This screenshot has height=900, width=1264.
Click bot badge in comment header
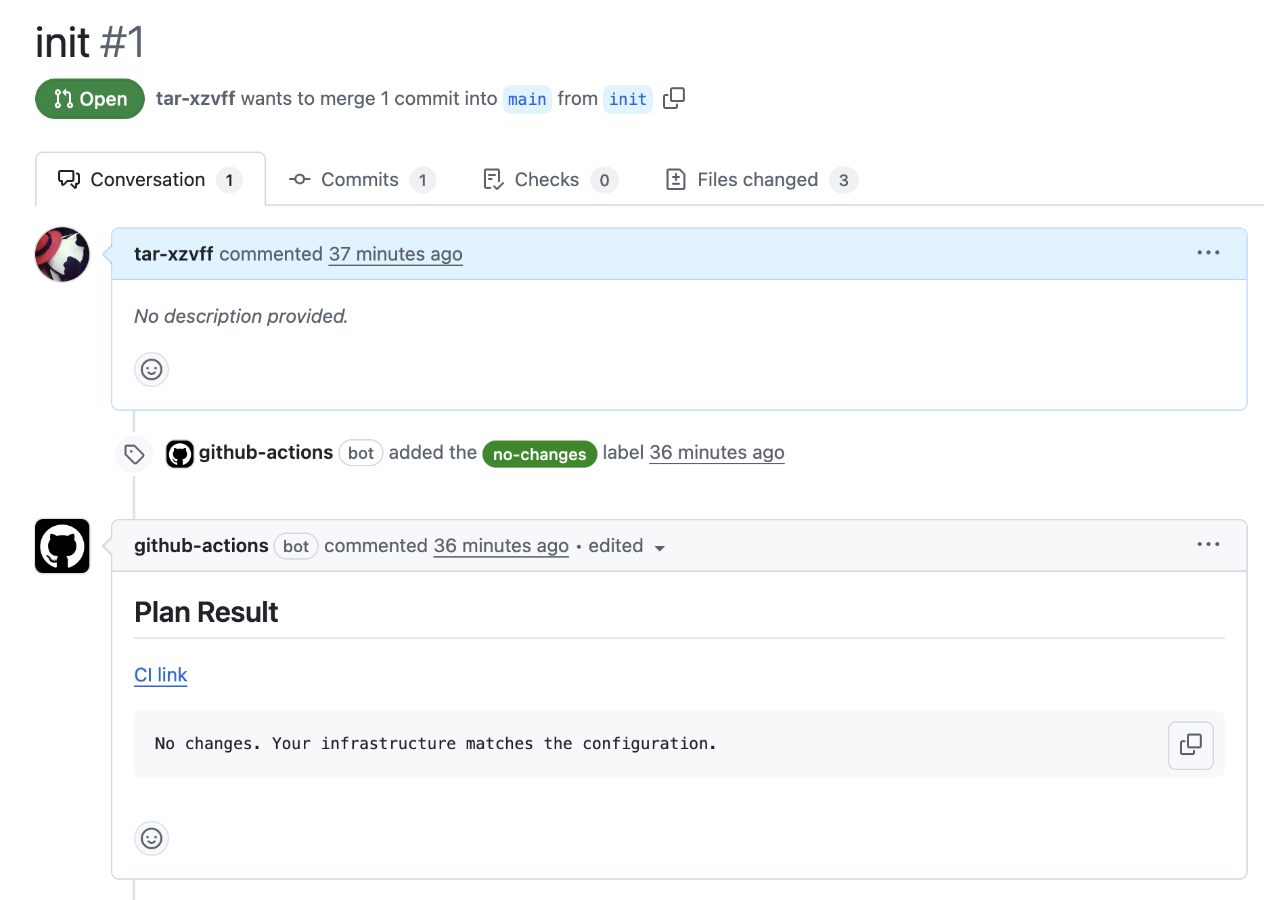tap(296, 547)
